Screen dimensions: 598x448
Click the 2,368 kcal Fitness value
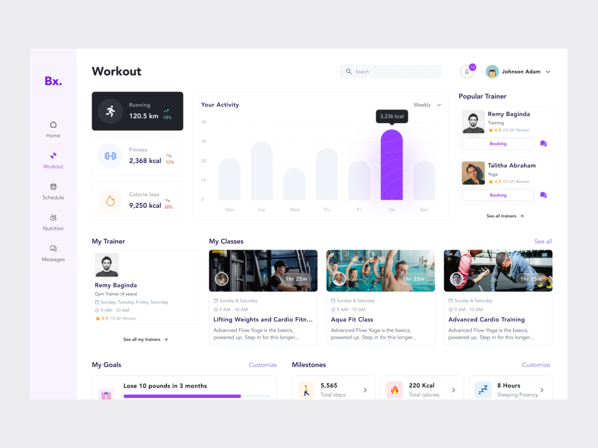145,161
